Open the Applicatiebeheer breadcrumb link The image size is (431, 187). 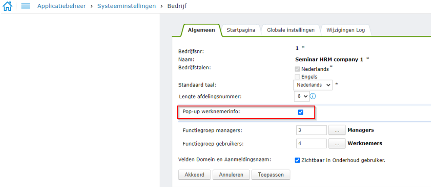[61, 6]
